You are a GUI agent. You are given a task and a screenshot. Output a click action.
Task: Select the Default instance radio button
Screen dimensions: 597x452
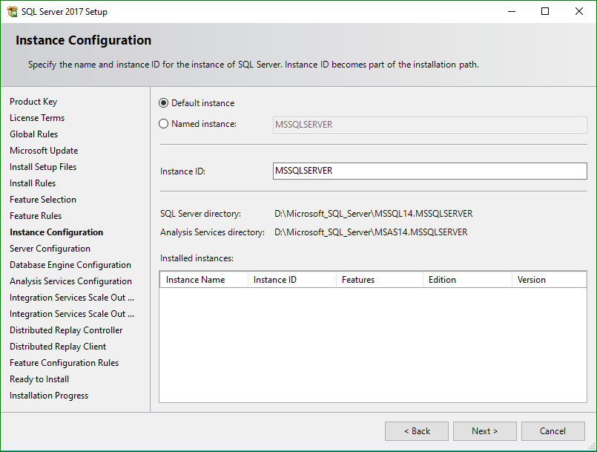(x=164, y=103)
